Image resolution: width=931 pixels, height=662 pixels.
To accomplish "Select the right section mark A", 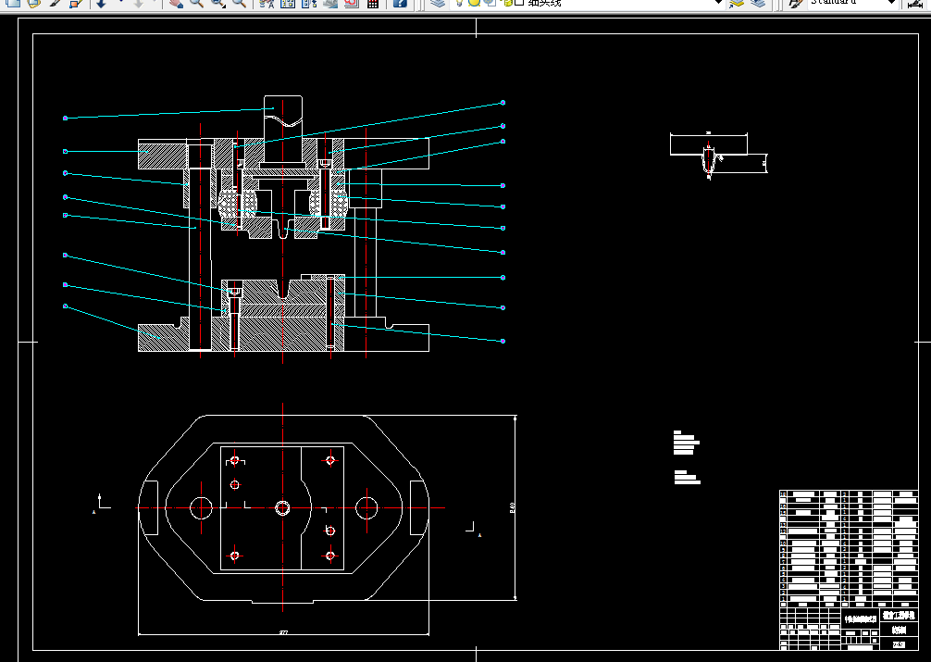I will [x=479, y=535].
